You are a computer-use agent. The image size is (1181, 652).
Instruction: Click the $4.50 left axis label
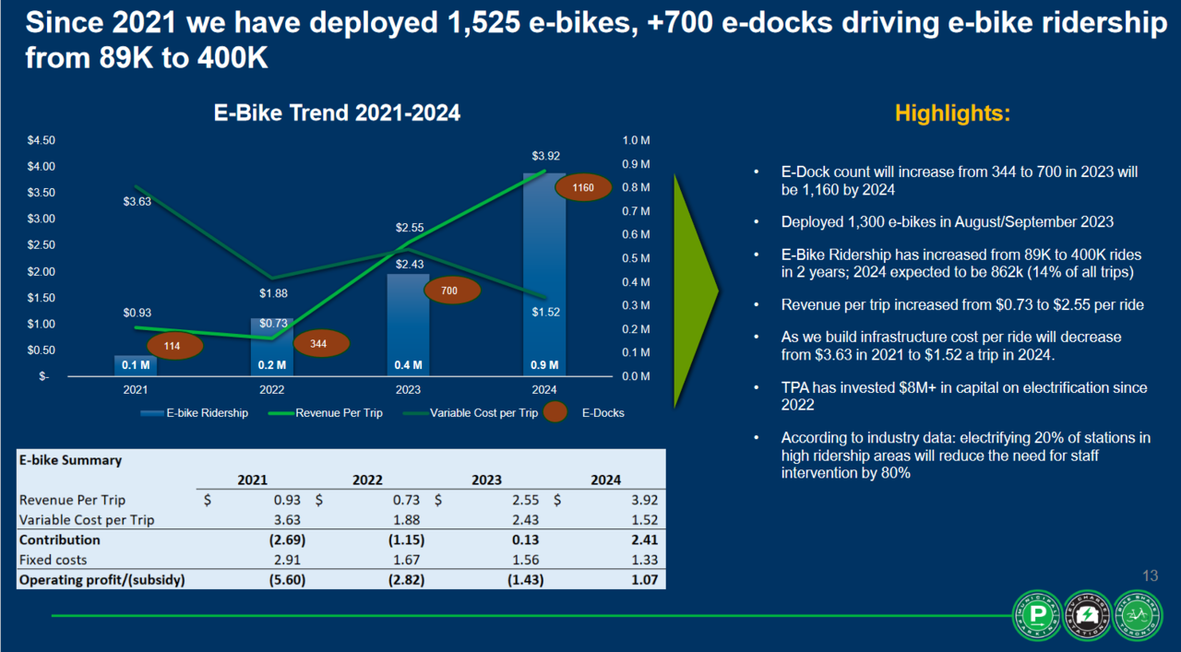coord(42,140)
